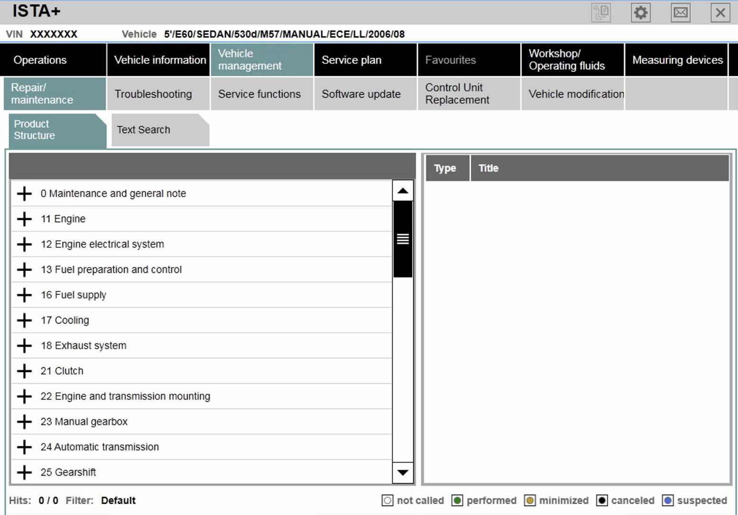Select the '24 Automatic transmission' row text
The width and height of the screenshot is (738, 515).
[100, 447]
